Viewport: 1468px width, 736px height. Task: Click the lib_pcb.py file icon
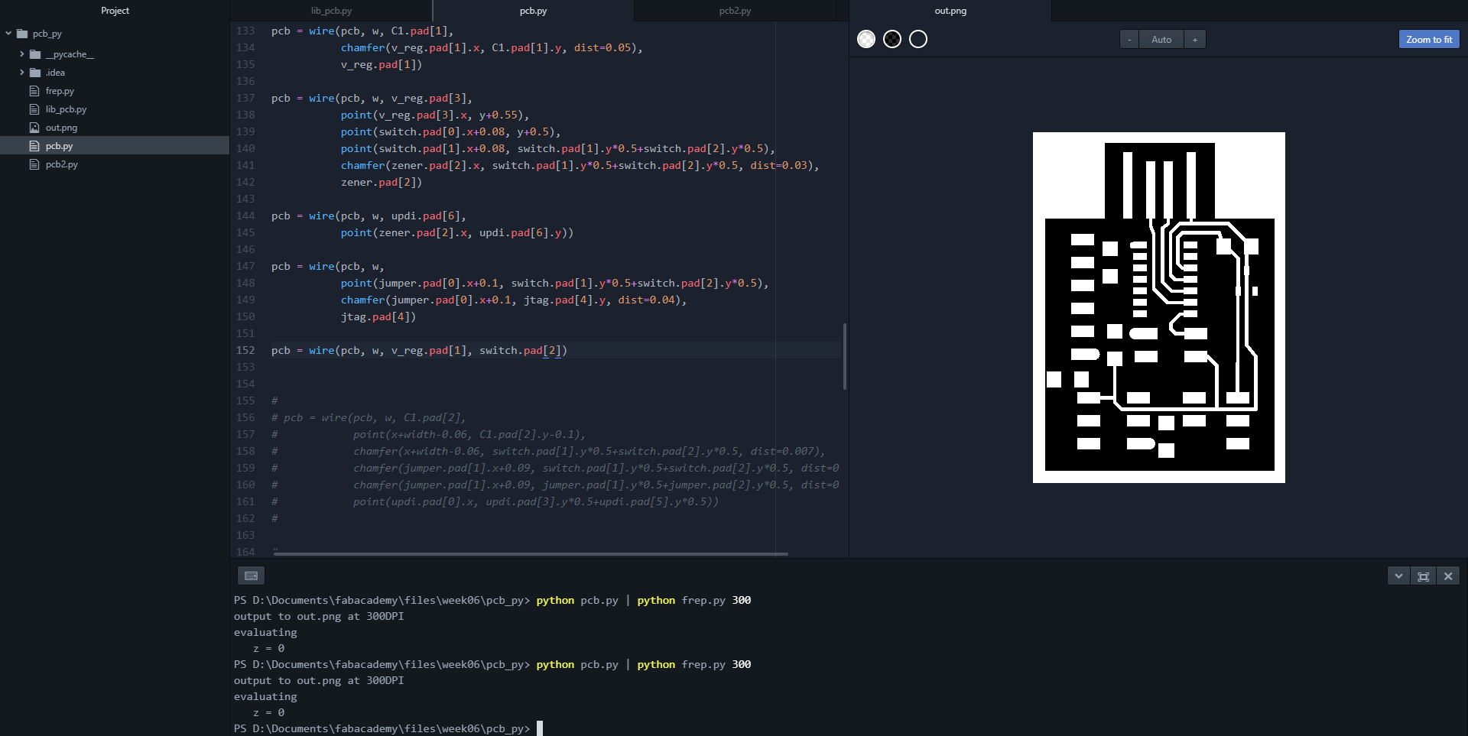(34, 109)
